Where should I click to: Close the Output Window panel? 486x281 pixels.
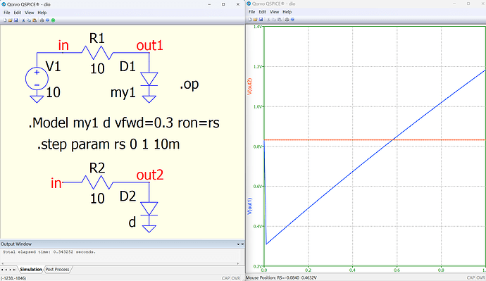pos(242,244)
